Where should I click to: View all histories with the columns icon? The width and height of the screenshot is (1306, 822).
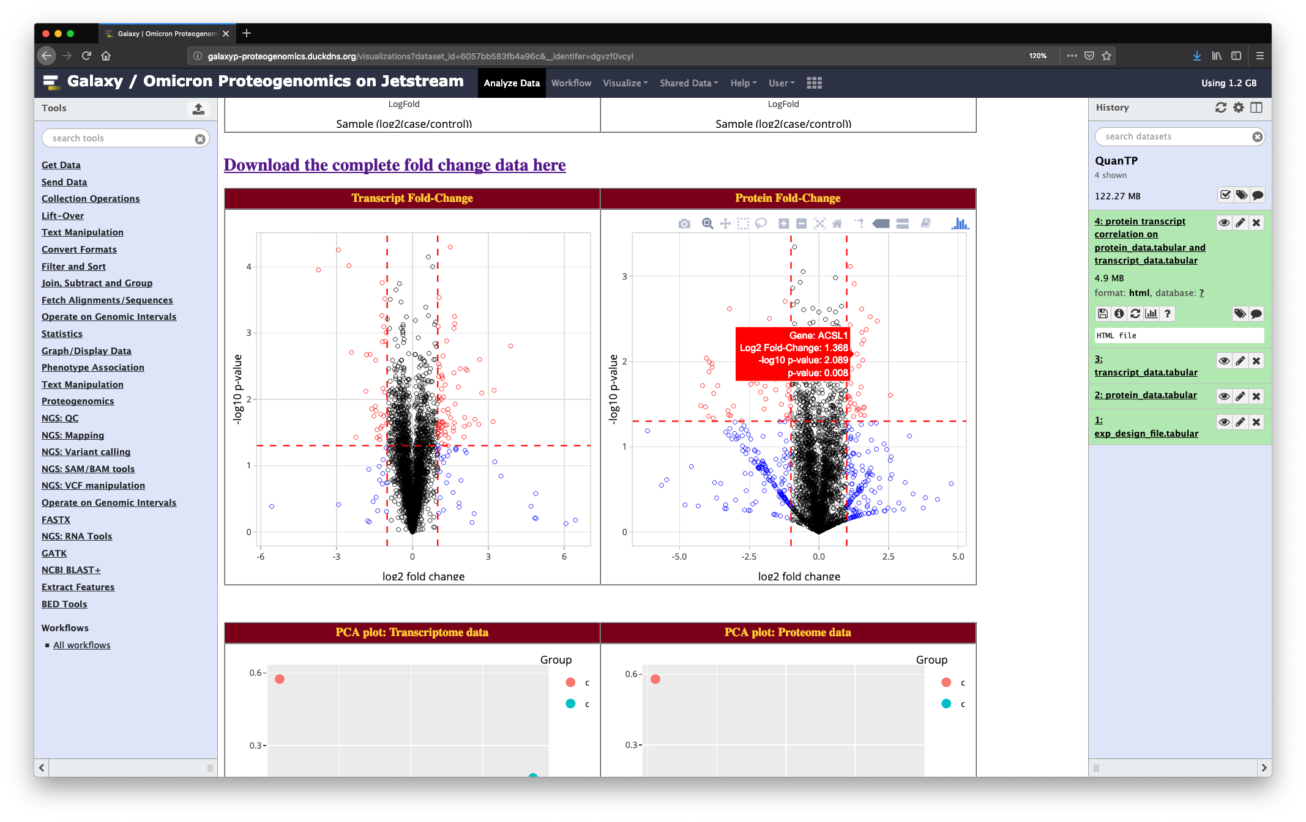(1256, 108)
